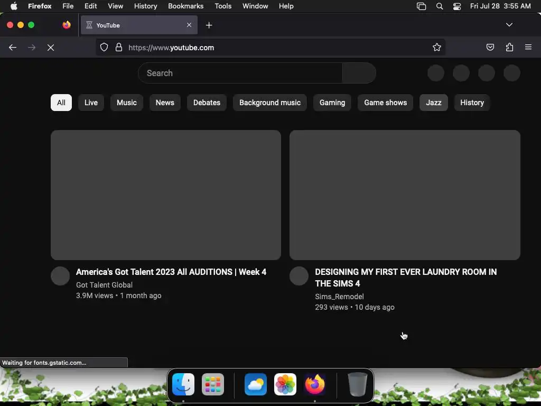This screenshot has width=541, height=406.
Task: Open the Help menu
Action: coord(286,6)
